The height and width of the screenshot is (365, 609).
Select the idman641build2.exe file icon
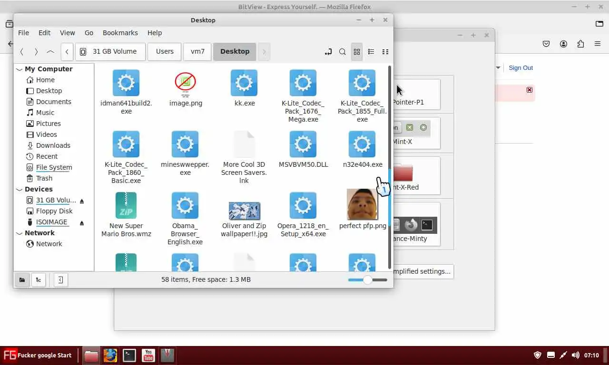pyautogui.click(x=126, y=83)
